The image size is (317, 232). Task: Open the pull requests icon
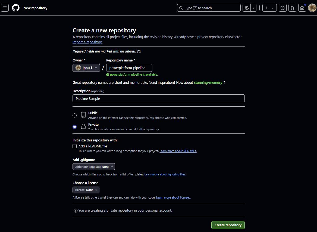click(292, 8)
